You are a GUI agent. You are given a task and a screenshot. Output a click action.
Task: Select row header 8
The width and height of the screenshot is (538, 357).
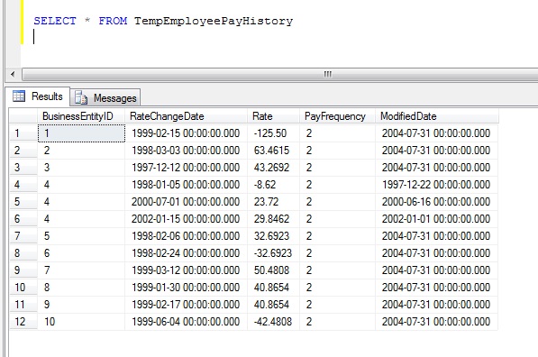pyautogui.click(x=23, y=253)
